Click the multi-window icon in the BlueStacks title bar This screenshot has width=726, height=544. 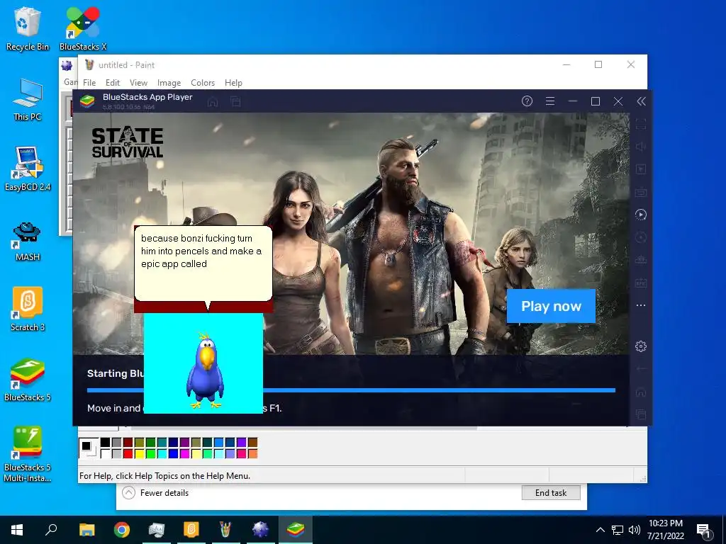point(235,102)
